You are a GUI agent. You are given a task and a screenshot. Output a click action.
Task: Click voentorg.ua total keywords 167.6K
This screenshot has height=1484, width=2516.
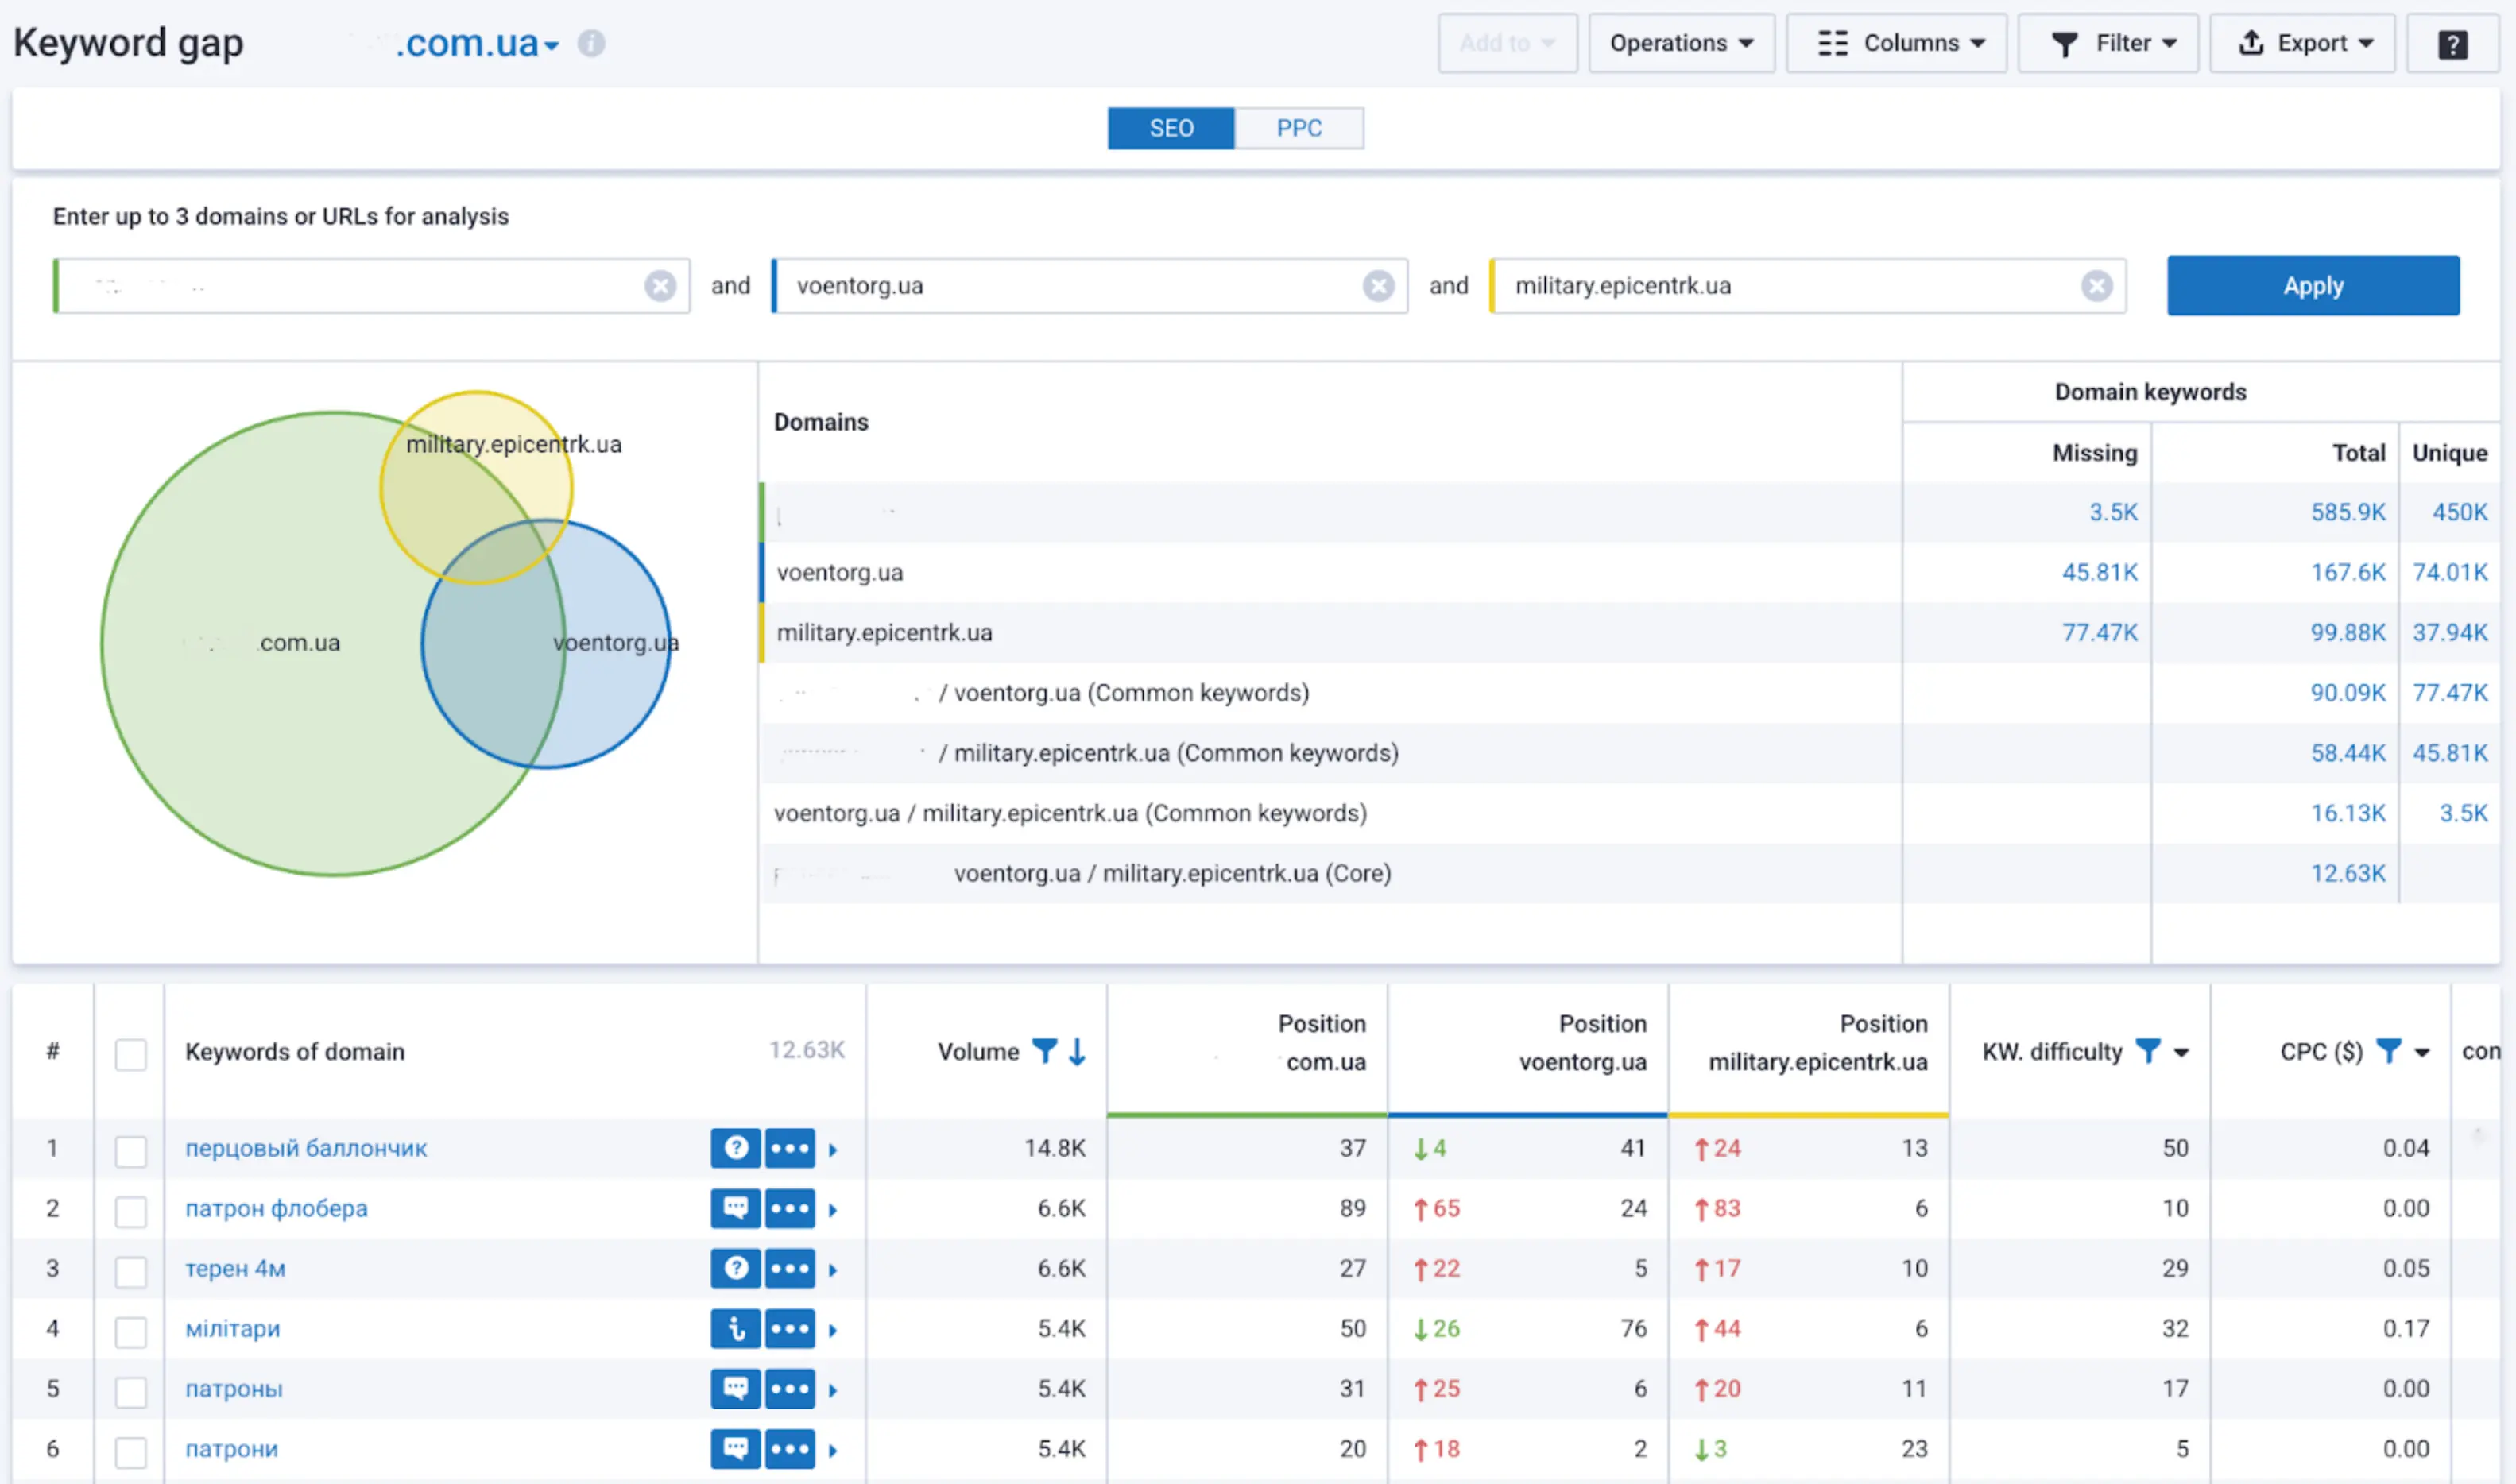tap(2347, 572)
